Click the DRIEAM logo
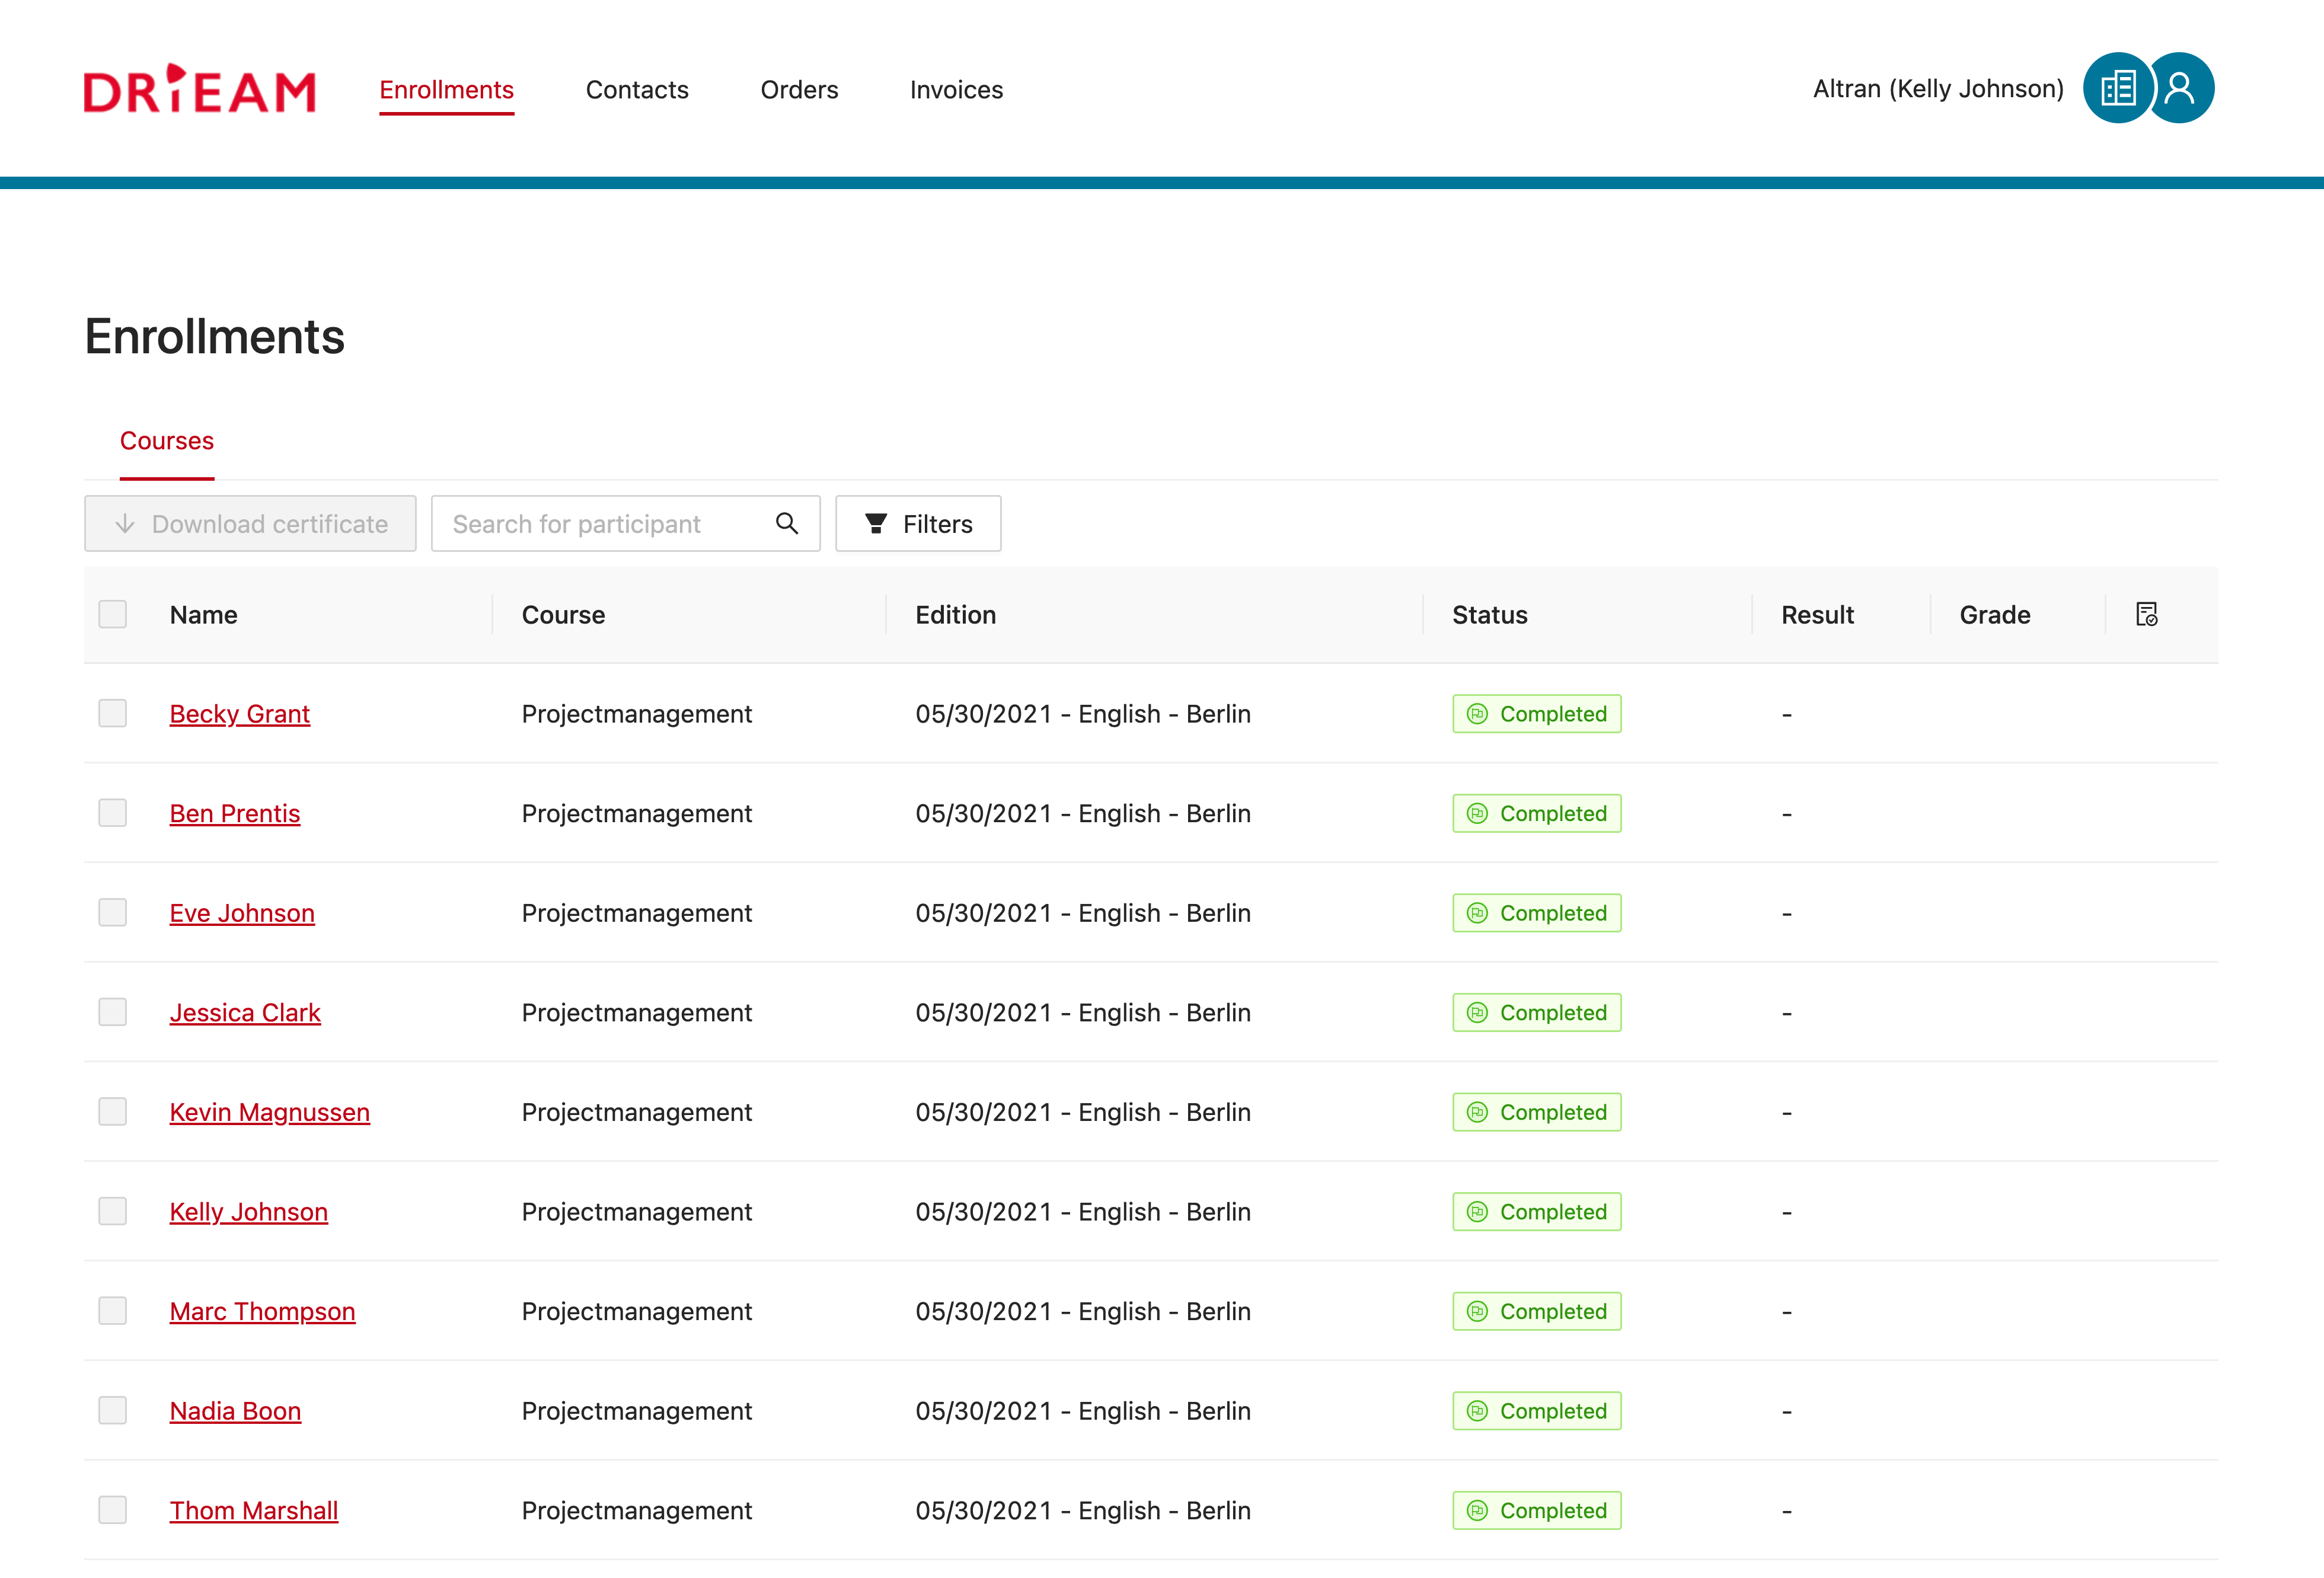Image resolution: width=2324 pixels, height=1578 pixels. [200, 89]
